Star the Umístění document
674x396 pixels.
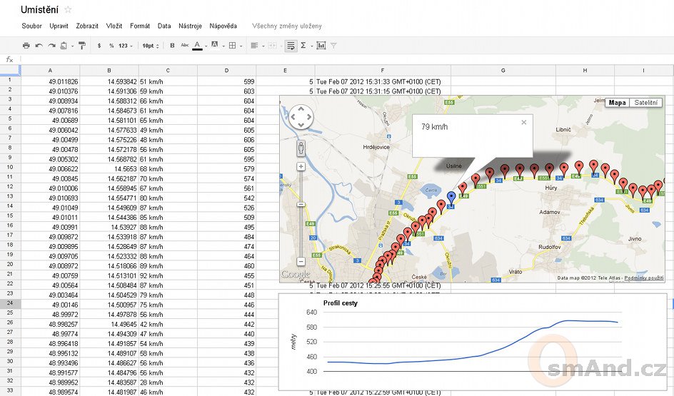click(68, 9)
